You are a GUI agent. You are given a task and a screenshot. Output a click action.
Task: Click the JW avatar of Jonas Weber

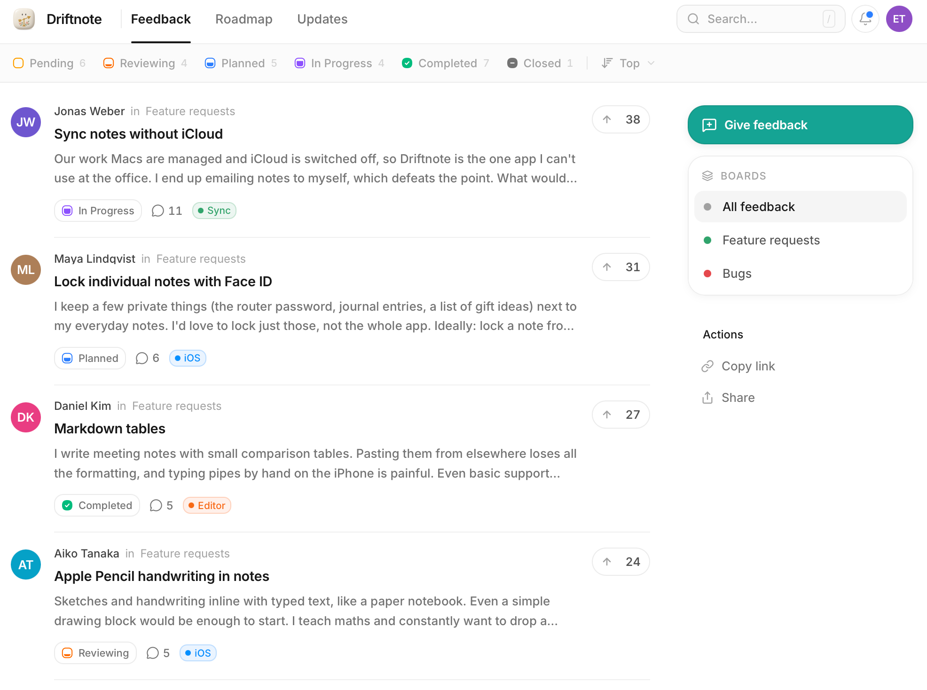26,122
